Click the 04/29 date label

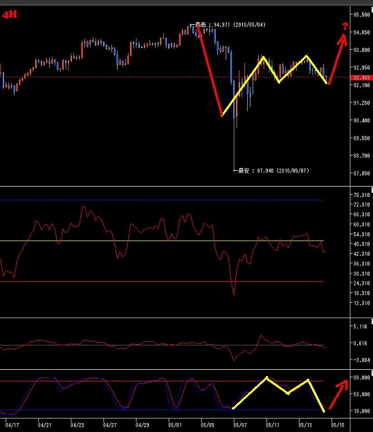[143, 425]
